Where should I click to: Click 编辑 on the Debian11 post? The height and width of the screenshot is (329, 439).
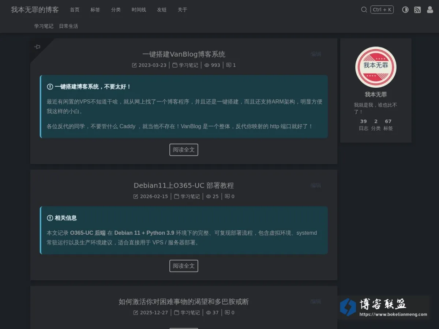pyautogui.click(x=316, y=185)
